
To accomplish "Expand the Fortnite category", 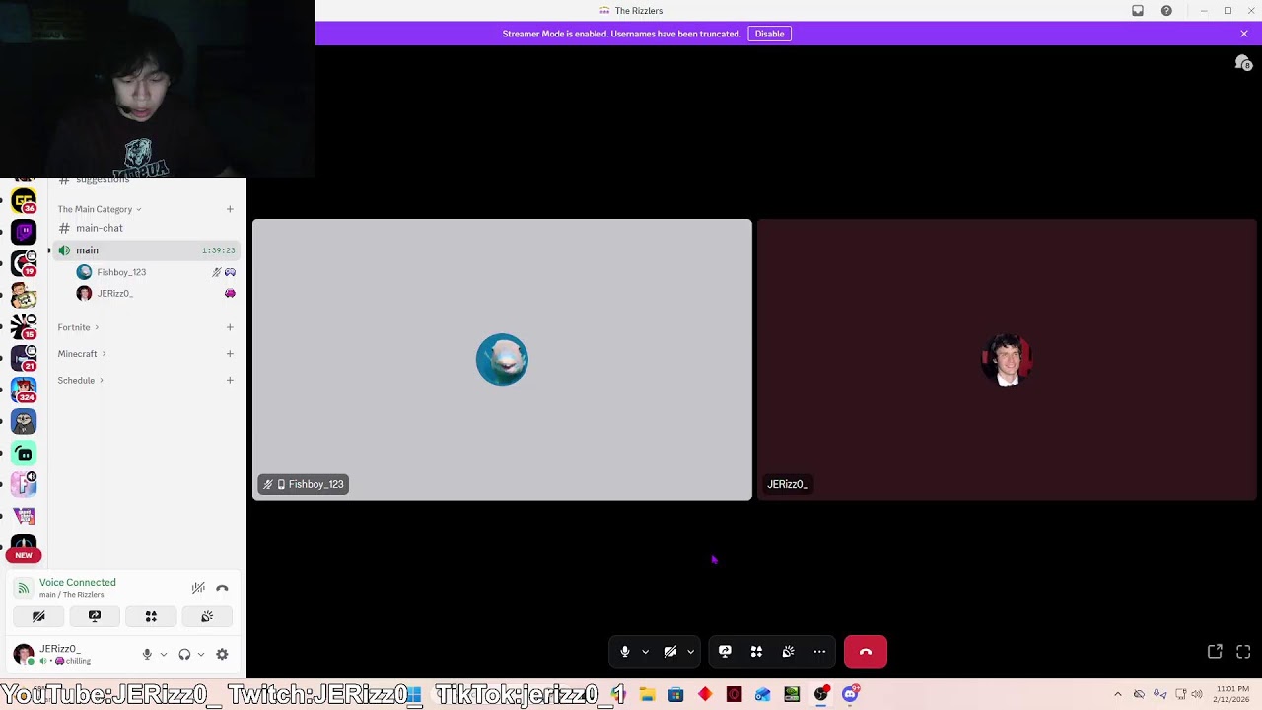I will pyautogui.click(x=78, y=327).
